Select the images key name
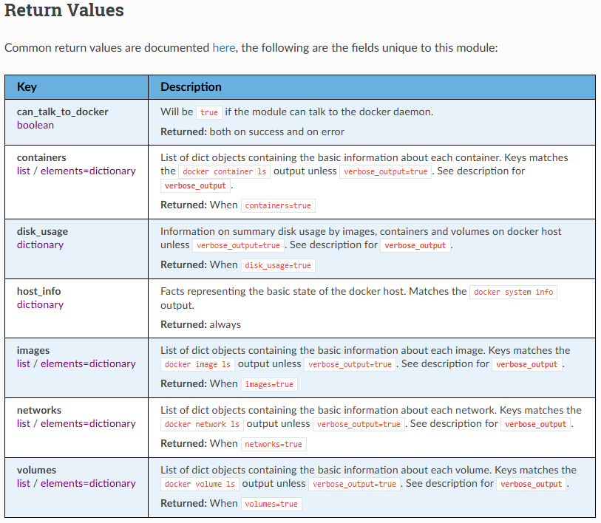 [33, 350]
